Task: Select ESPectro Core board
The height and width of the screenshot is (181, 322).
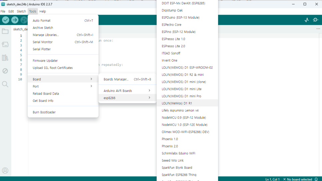Action: pos(187,25)
